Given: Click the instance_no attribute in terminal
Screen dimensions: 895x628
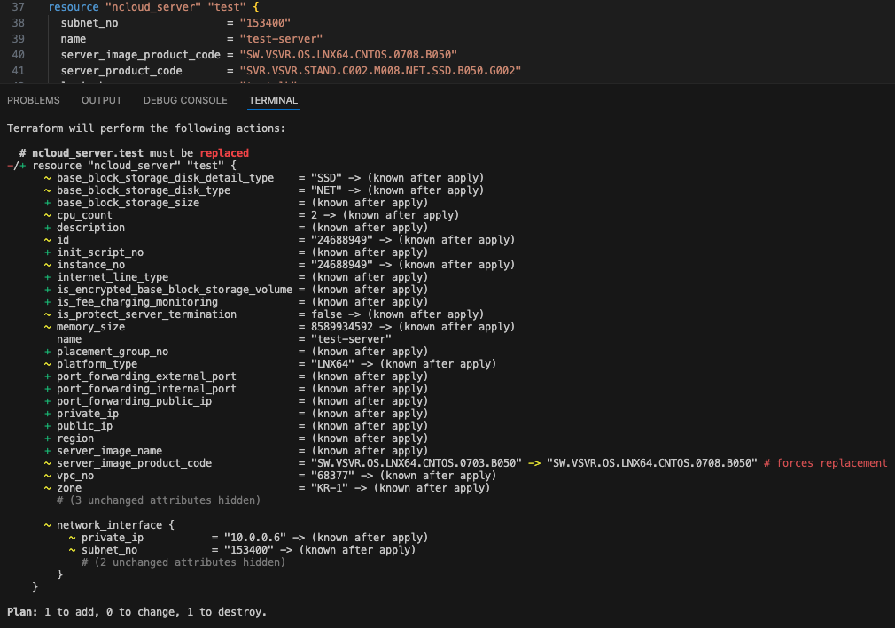Looking at the screenshot, I should (x=90, y=265).
